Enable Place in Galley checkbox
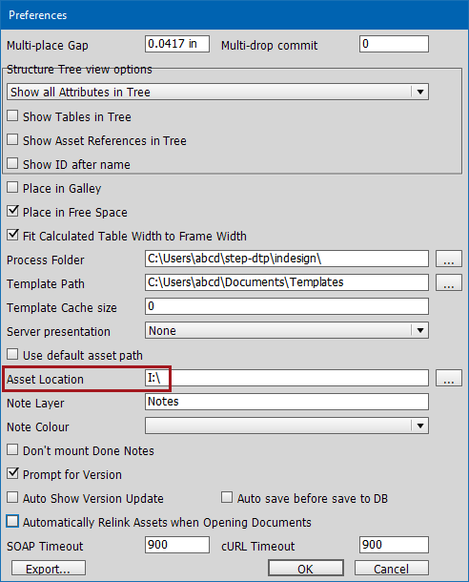Image resolution: width=469 pixels, height=582 pixels. [x=12, y=187]
